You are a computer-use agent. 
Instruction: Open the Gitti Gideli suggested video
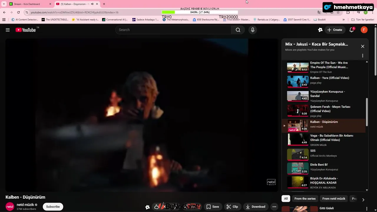tap(326, 208)
